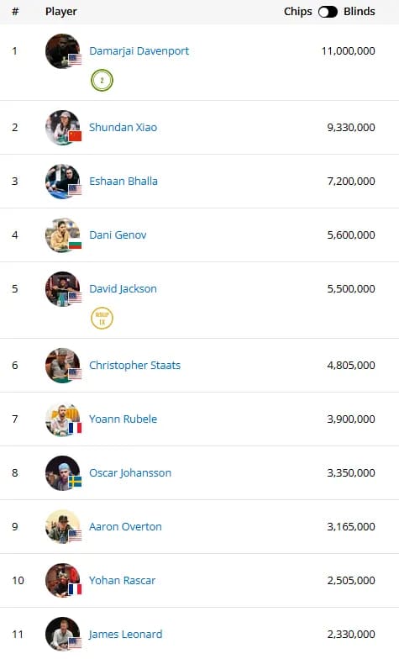Open the Yohan Rascar player link
The height and width of the screenshot is (659, 399).
tap(123, 580)
